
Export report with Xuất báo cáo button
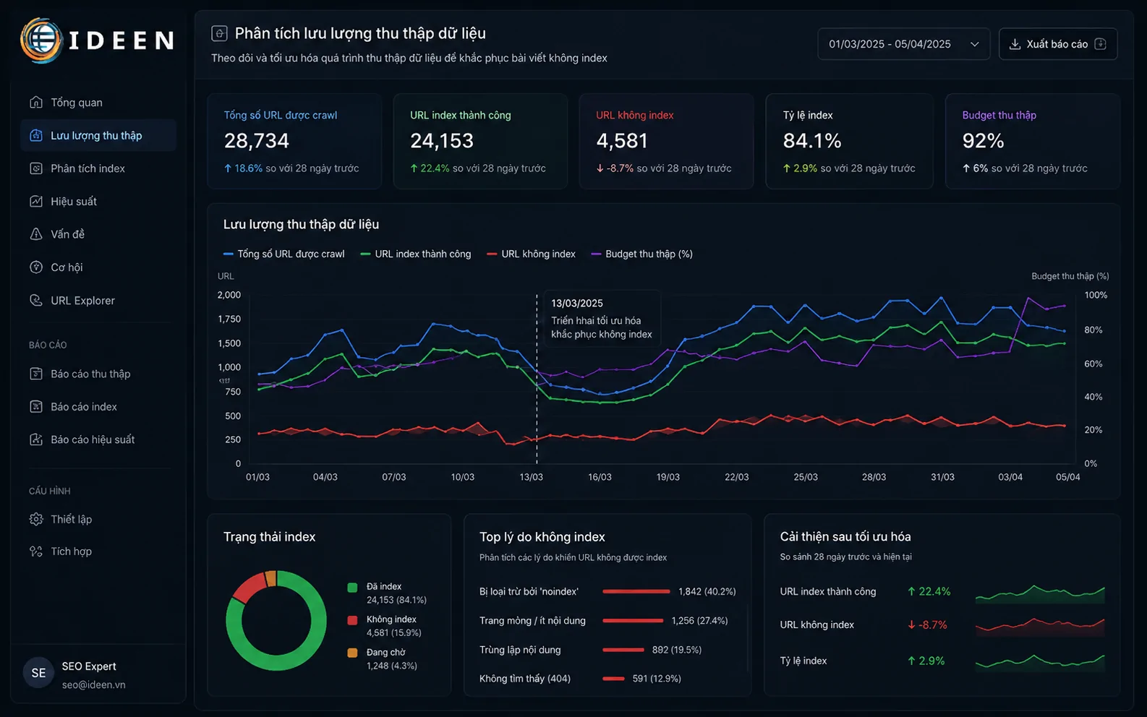pyautogui.click(x=1057, y=44)
